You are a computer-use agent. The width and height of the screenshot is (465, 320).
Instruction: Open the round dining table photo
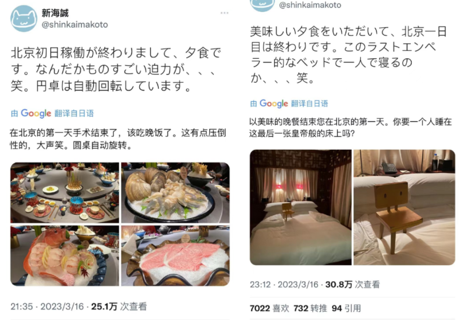64,192
